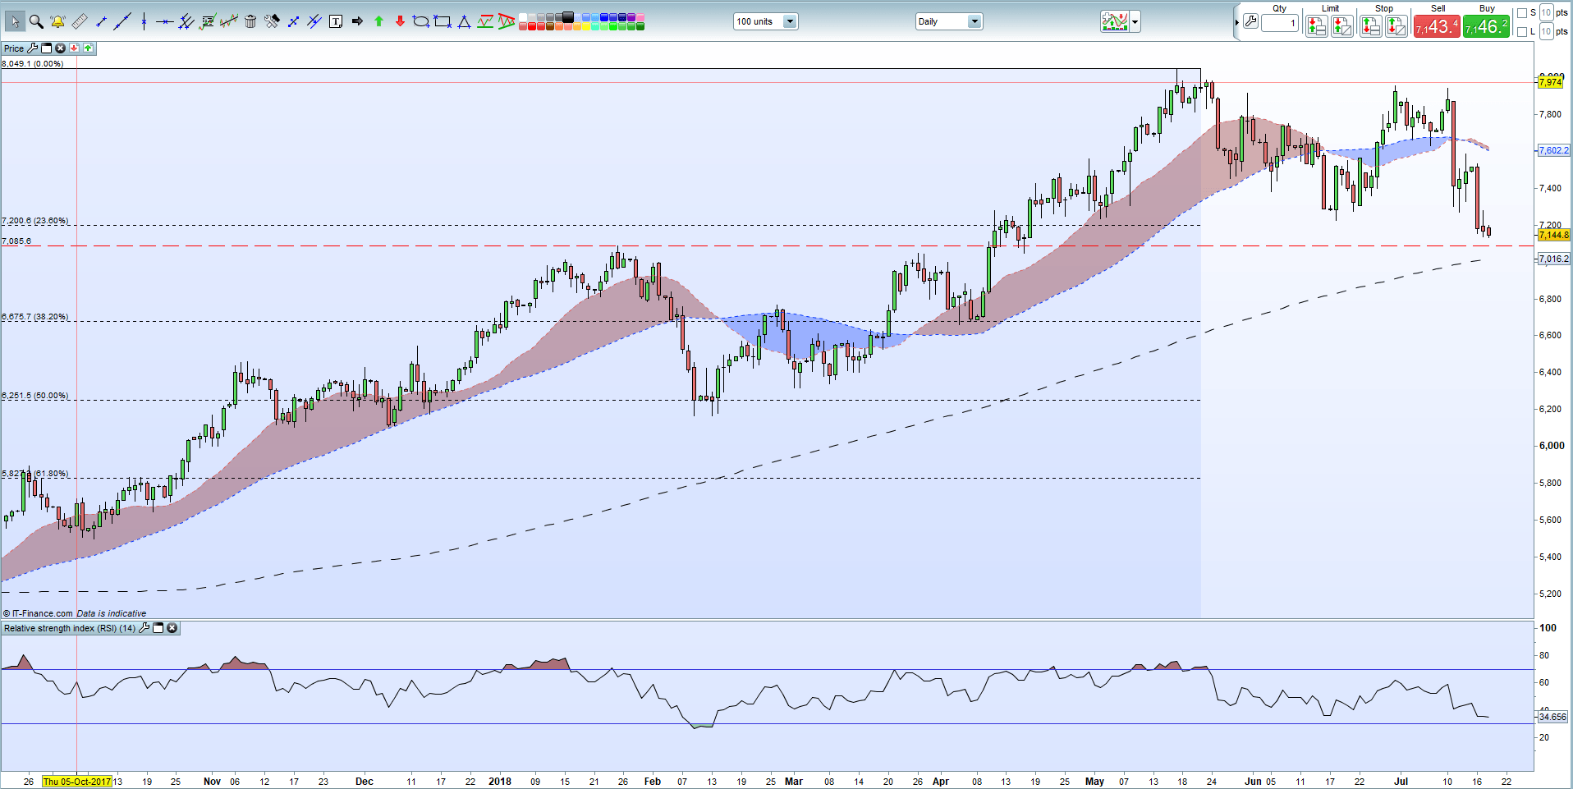Open the trash can delete tool
The height and width of the screenshot is (789, 1573).
[250, 21]
